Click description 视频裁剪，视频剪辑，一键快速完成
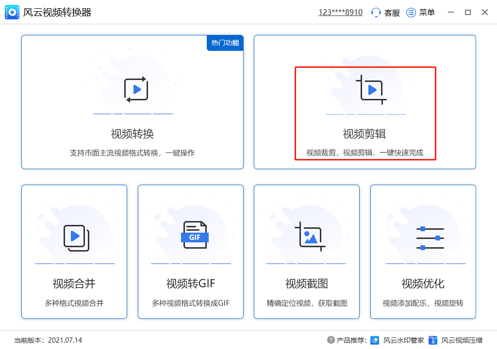The image size is (497, 349). (x=365, y=153)
